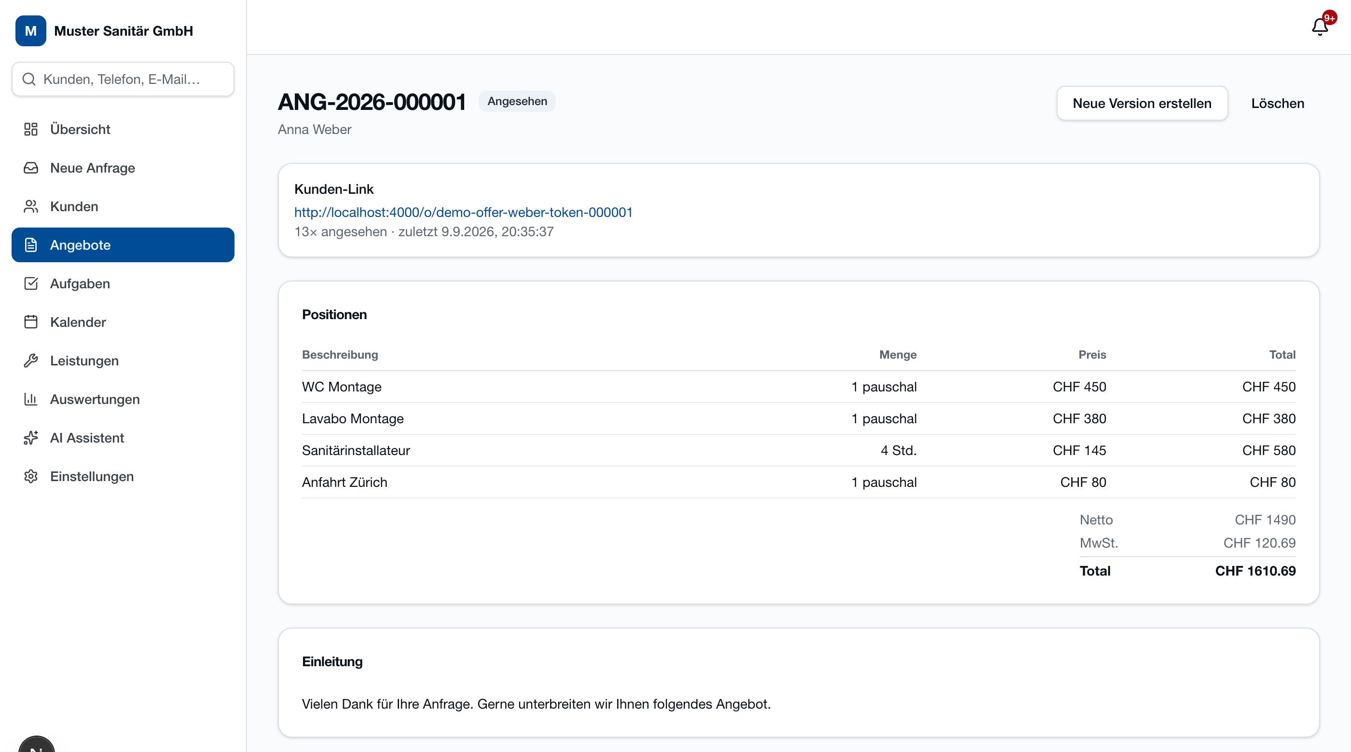The width and height of the screenshot is (1351, 752).
Task: Open the Kunden section
Action: pyautogui.click(x=123, y=206)
